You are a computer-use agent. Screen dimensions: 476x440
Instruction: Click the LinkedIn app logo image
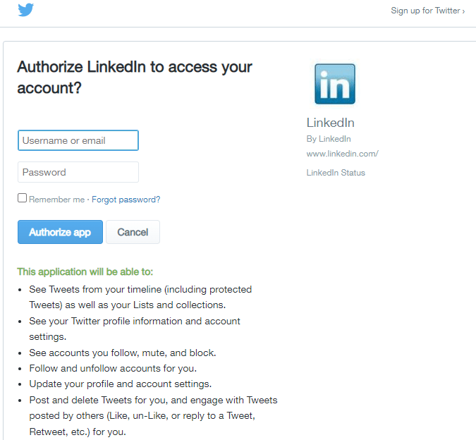coord(334,85)
